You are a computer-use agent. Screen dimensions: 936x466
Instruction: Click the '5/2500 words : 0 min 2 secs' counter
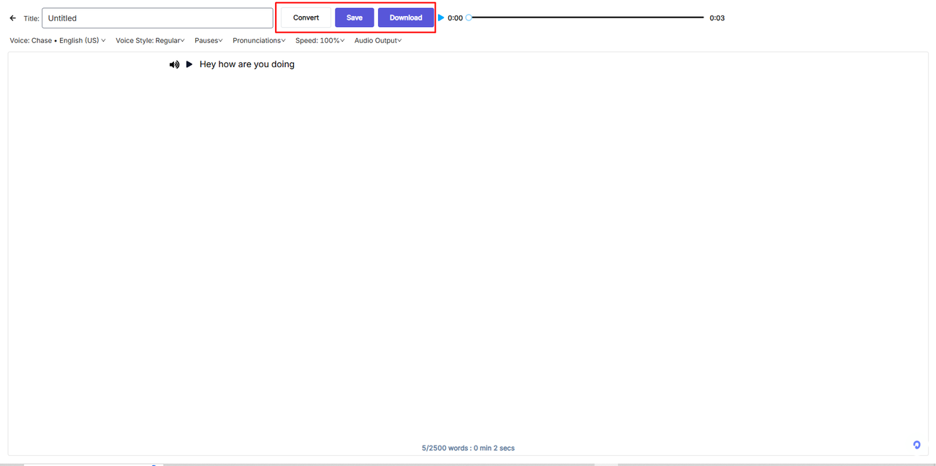[468, 448]
